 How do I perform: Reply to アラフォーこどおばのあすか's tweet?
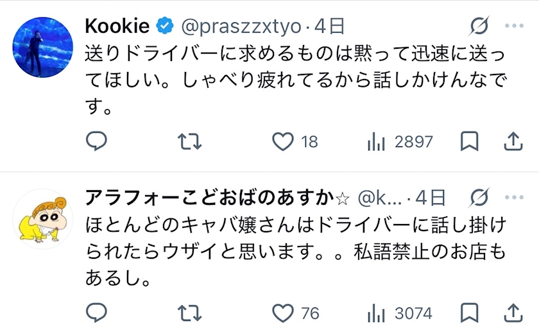tap(96, 313)
